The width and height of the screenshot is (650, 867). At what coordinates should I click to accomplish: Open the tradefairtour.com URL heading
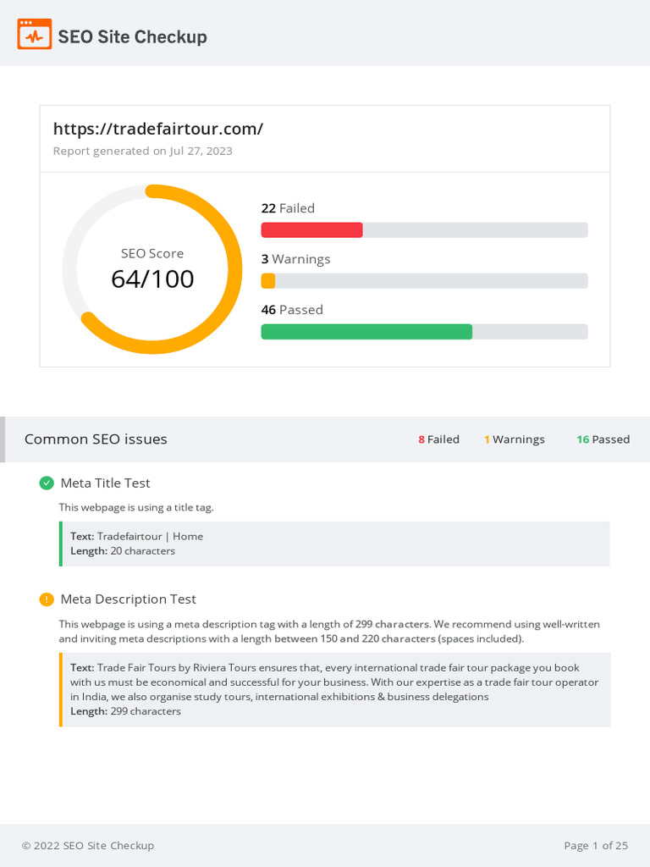[x=158, y=129]
